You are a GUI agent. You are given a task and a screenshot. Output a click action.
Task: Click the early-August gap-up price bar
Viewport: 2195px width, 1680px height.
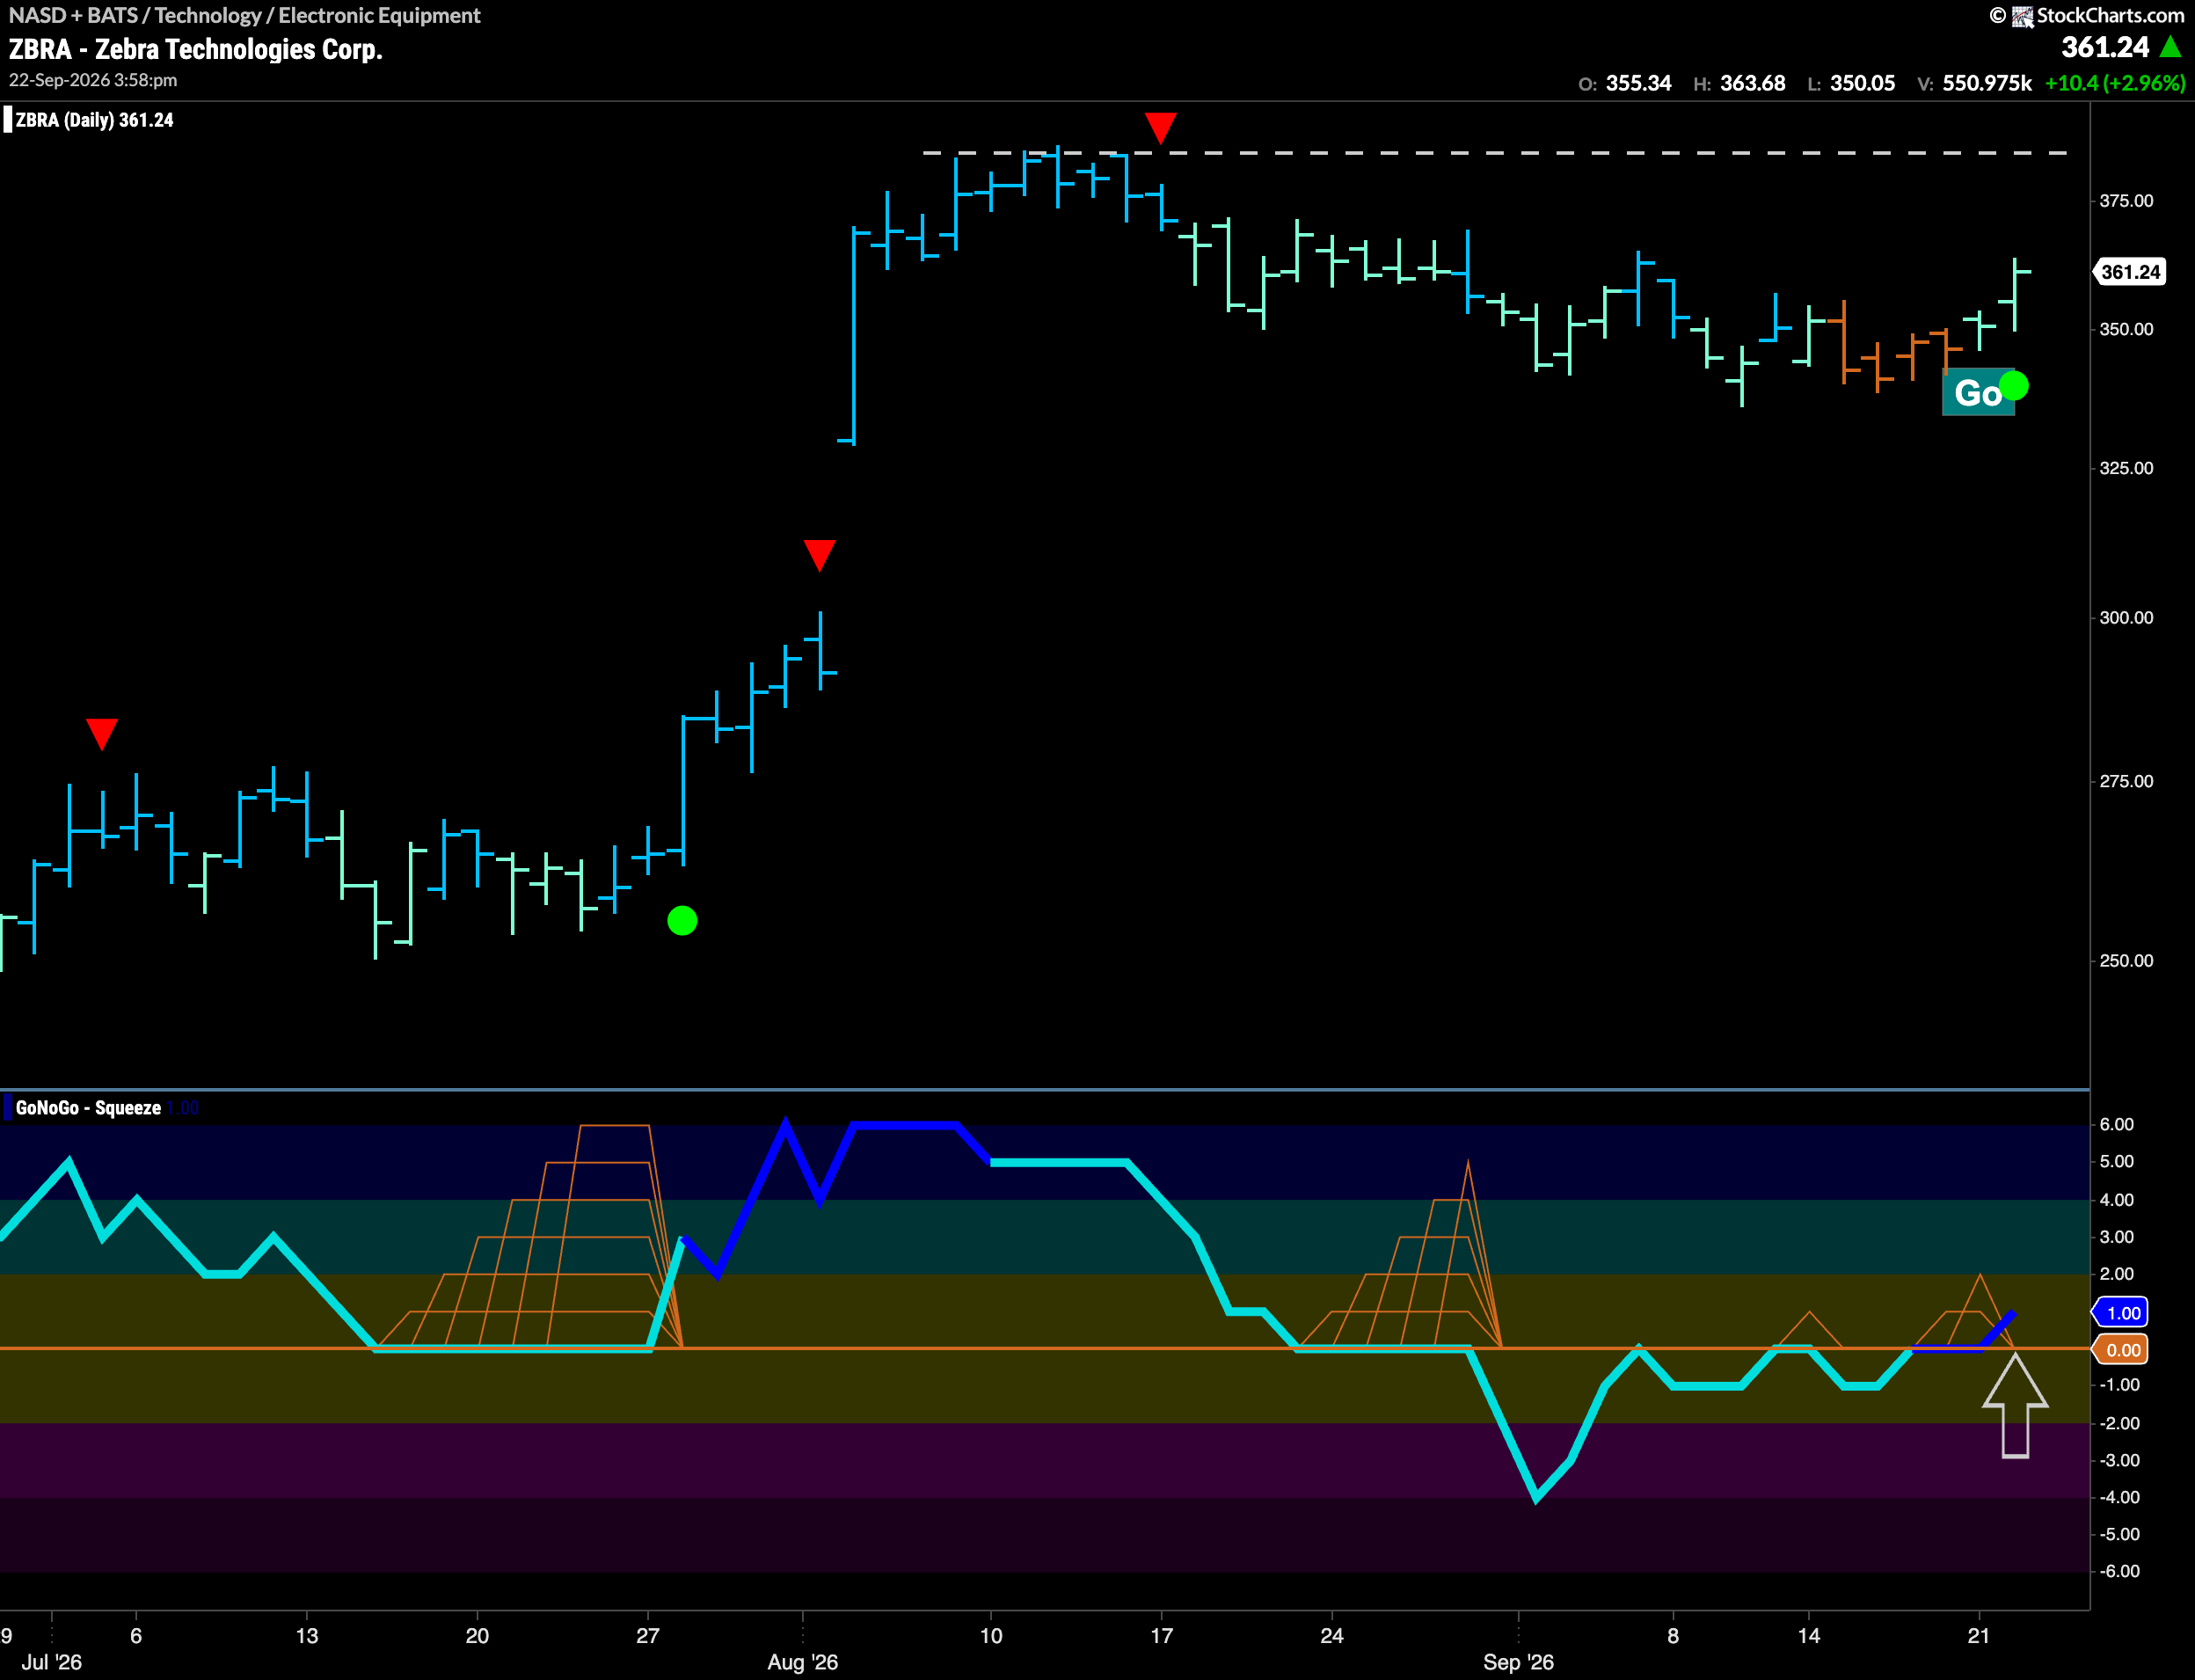tap(853, 335)
